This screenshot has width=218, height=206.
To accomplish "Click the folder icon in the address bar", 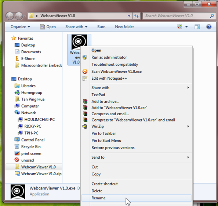I will click(31, 16).
